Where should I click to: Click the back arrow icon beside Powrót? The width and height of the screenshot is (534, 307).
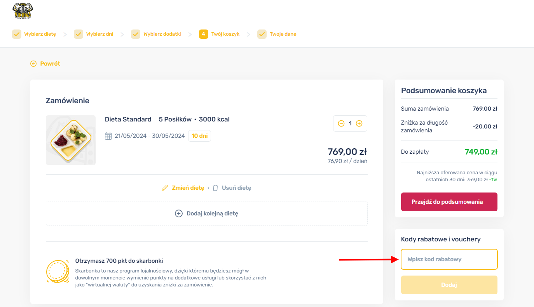click(x=33, y=64)
